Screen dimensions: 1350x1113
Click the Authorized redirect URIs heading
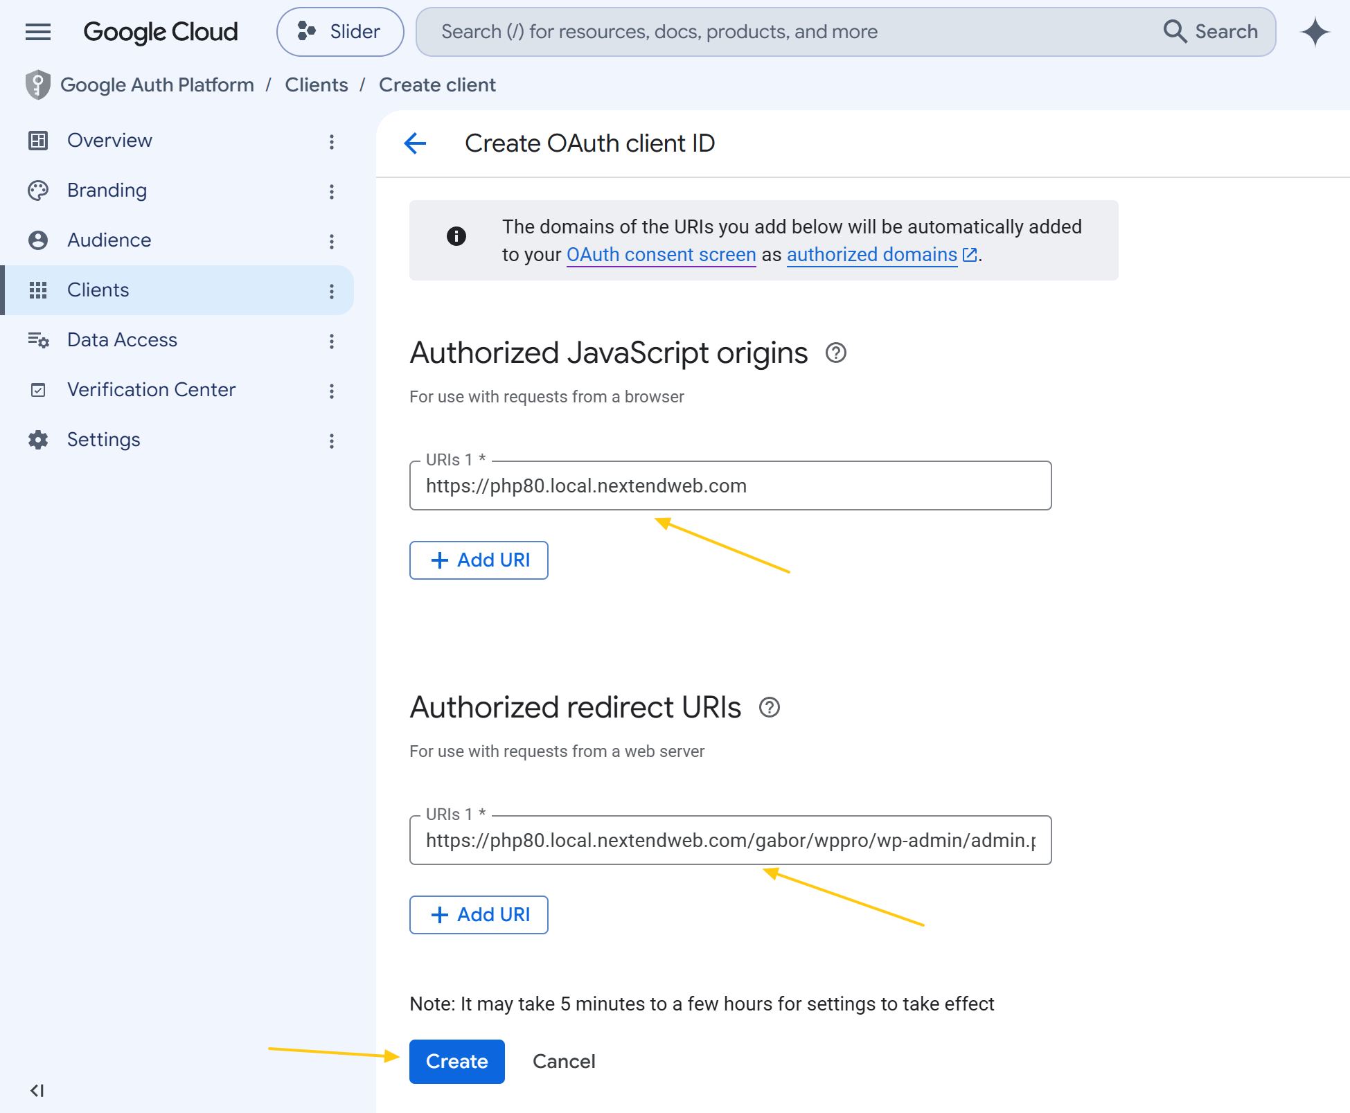[576, 708]
